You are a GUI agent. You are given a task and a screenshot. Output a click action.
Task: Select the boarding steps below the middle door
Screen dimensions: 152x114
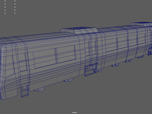point(91,70)
